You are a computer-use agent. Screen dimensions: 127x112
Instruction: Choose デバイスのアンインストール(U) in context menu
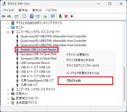click(83, 65)
